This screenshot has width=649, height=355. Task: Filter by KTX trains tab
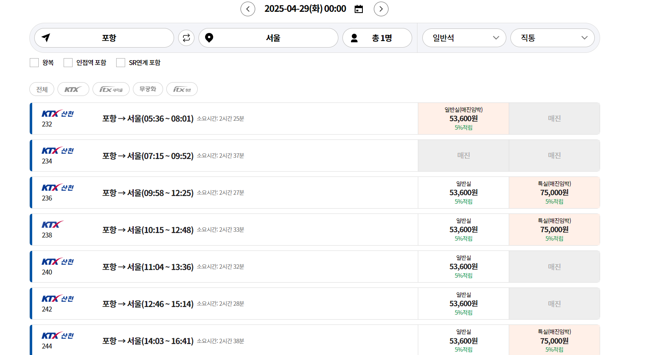pos(73,89)
